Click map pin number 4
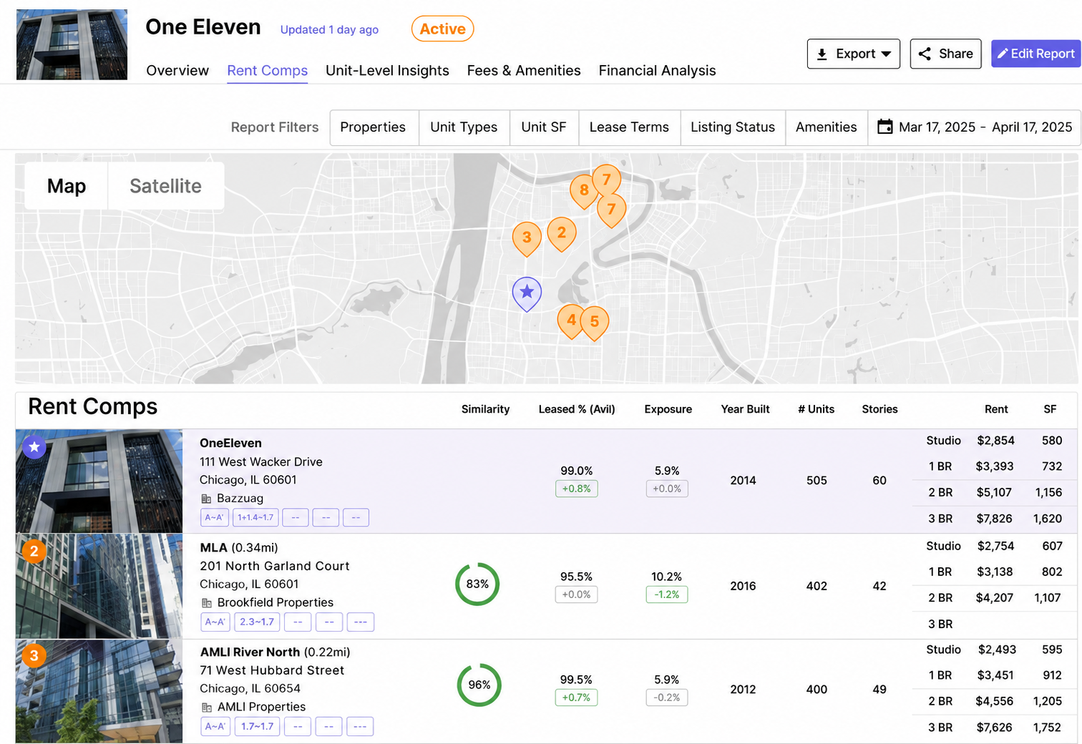Viewport: 1082px width, 744px height. coord(570,320)
